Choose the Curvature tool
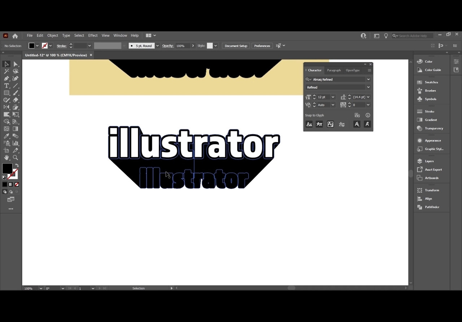 tap(16, 79)
